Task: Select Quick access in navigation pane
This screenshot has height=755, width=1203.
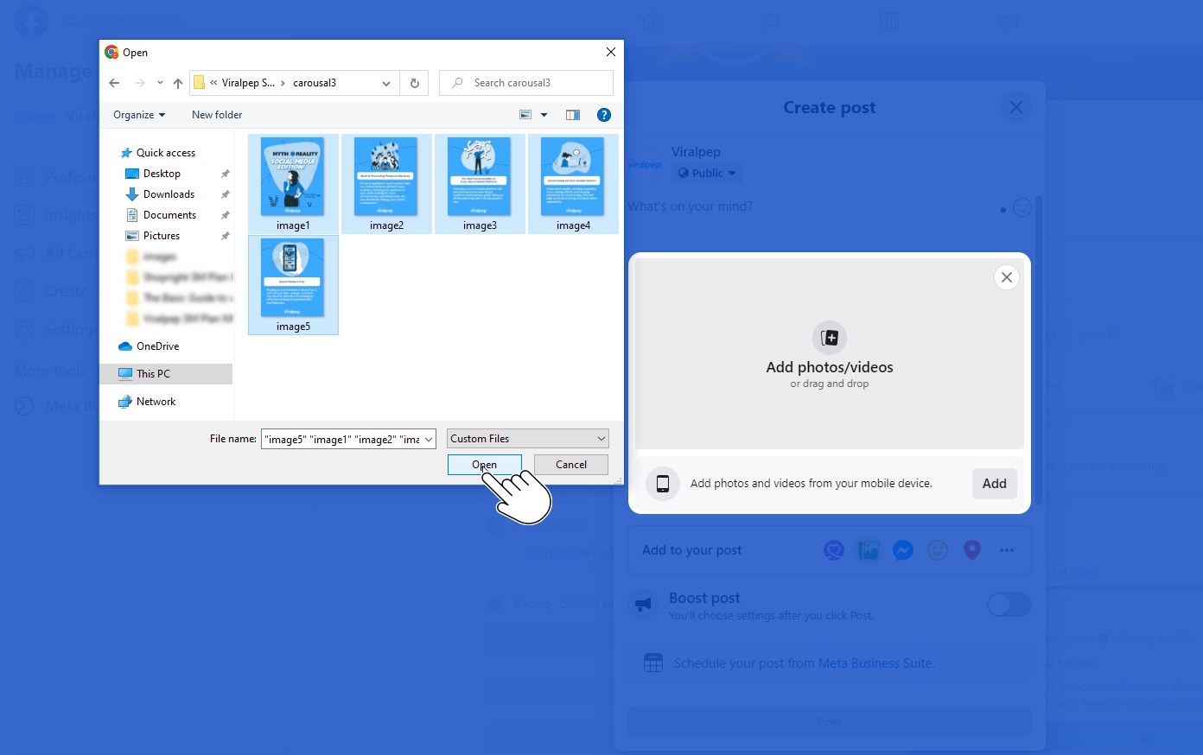Action: (x=166, y=153)
